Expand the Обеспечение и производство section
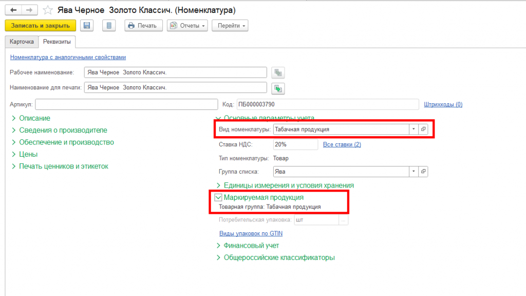The image size is (526, 296). 63,142
